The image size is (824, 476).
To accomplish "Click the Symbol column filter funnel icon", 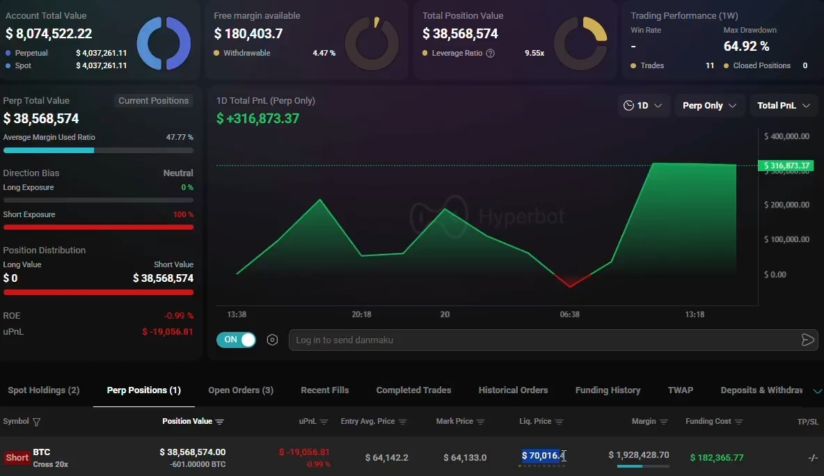I will pyautogui.click(x=36, y=422).
